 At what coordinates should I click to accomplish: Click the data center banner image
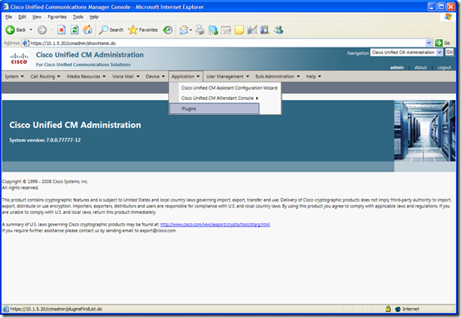pos(424,131)
